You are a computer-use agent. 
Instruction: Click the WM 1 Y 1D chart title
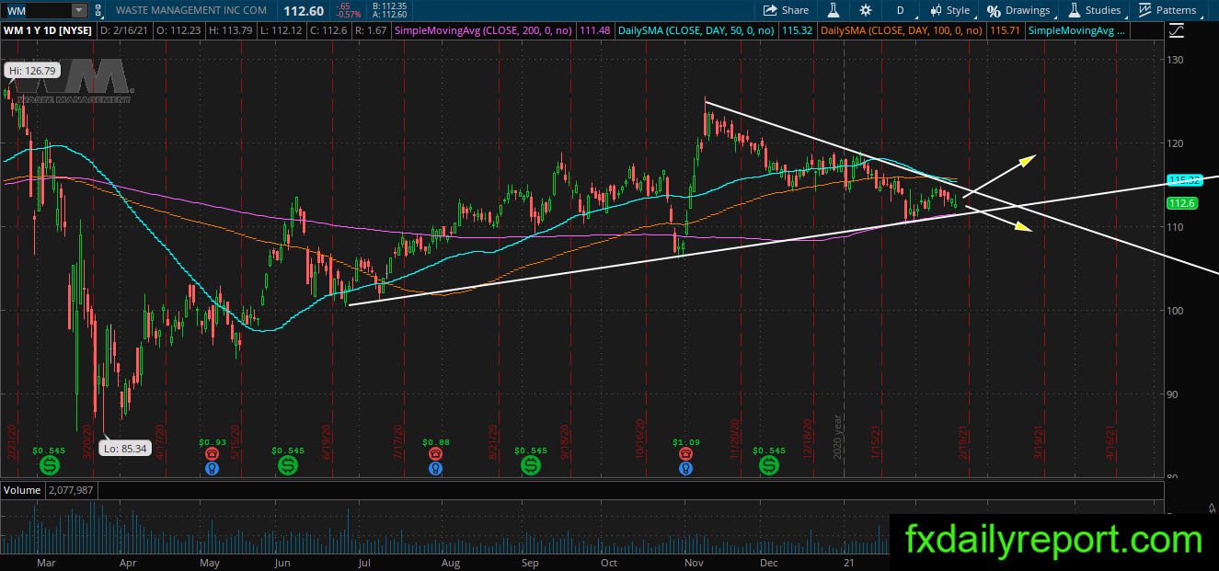pos(47,30)
